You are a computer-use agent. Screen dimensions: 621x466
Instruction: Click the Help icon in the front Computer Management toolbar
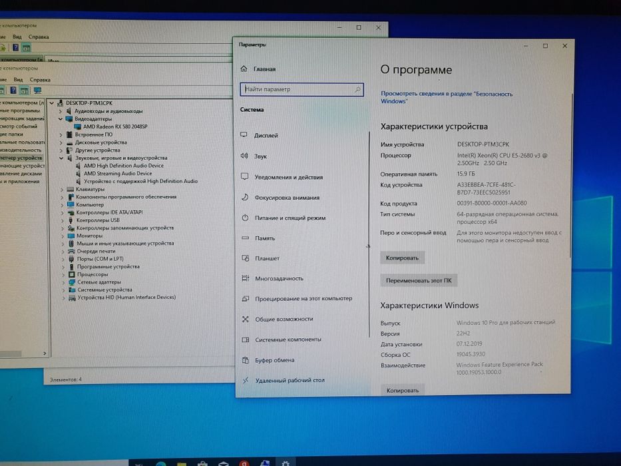pos(13,91)
